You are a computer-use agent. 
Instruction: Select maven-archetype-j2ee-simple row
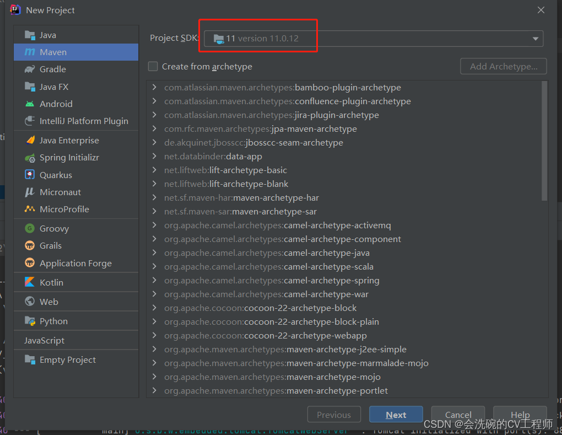pyautogui.click(x=344, y=350)
